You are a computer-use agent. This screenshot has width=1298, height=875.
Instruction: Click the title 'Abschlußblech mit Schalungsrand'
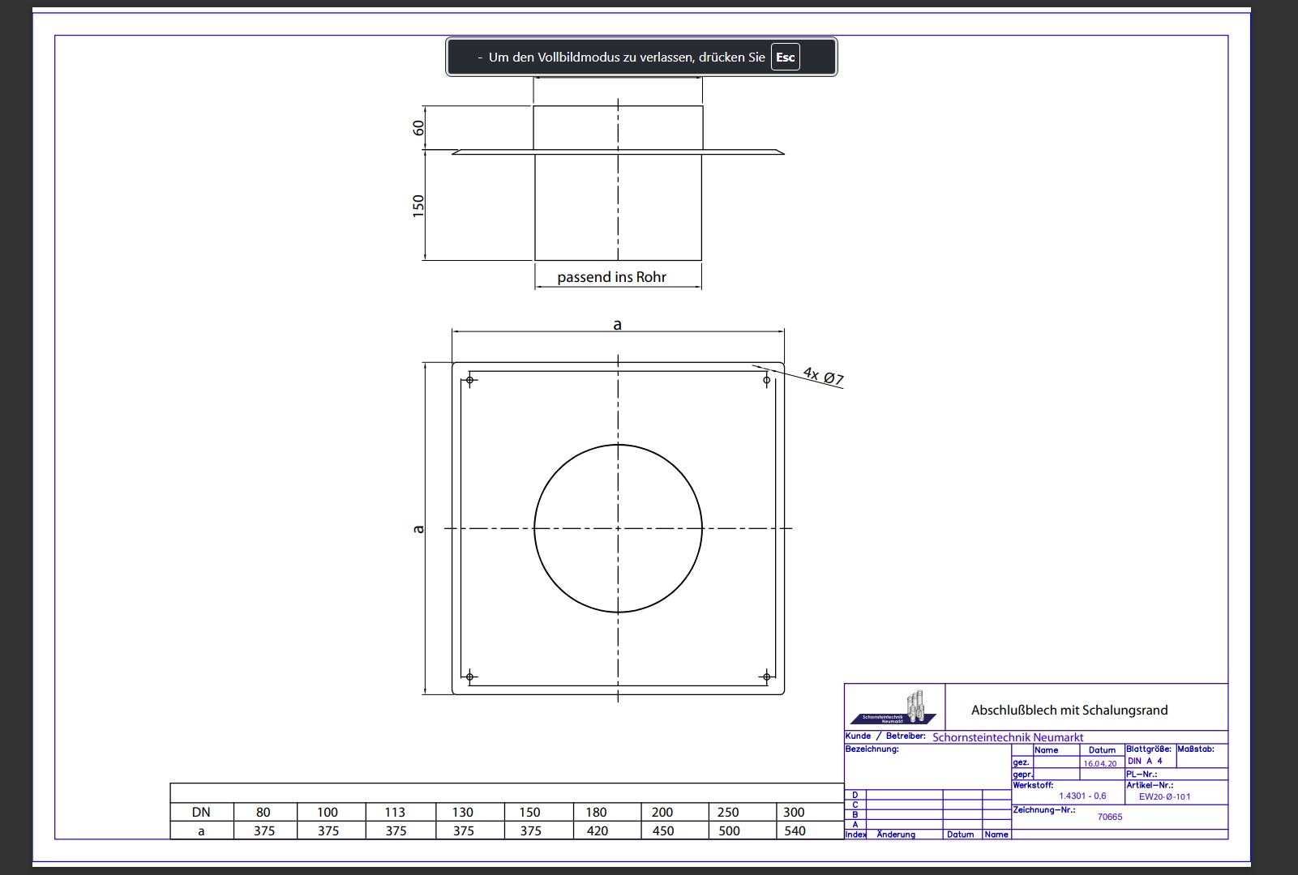(1069, 711)
